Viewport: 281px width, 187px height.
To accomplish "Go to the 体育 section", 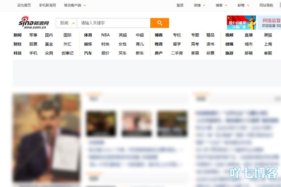I will (x=88, y=35).
